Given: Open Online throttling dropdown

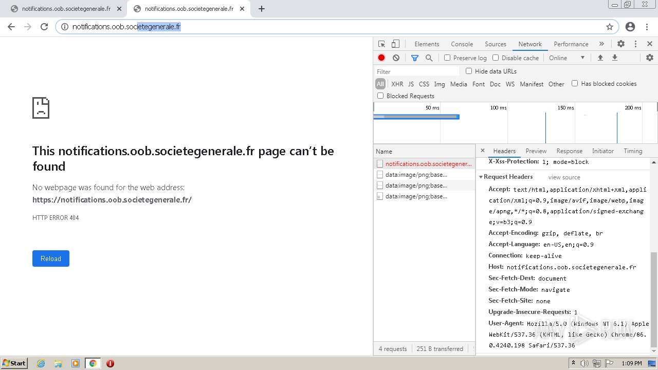Looking at the screenshot, I should click(x=566, y=58).
